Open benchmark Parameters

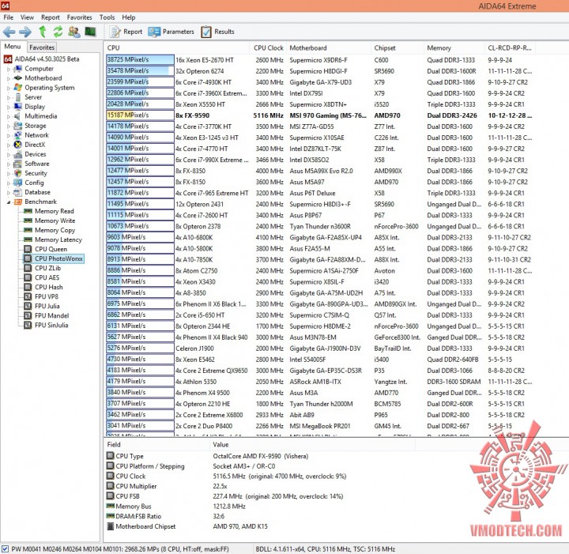171,32
